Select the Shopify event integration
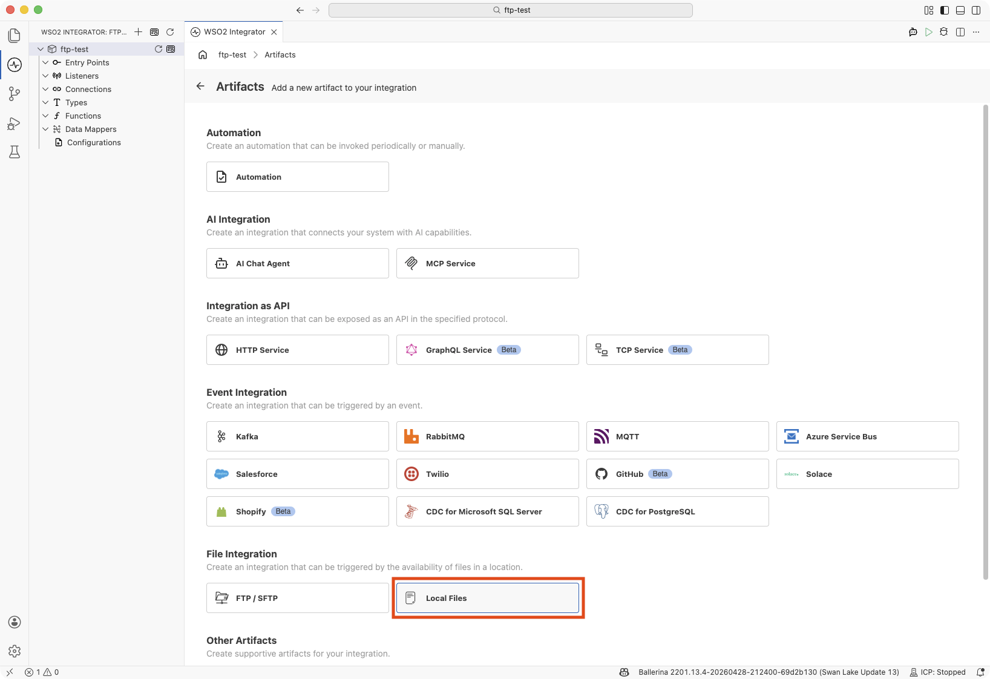 pos(298,511)
